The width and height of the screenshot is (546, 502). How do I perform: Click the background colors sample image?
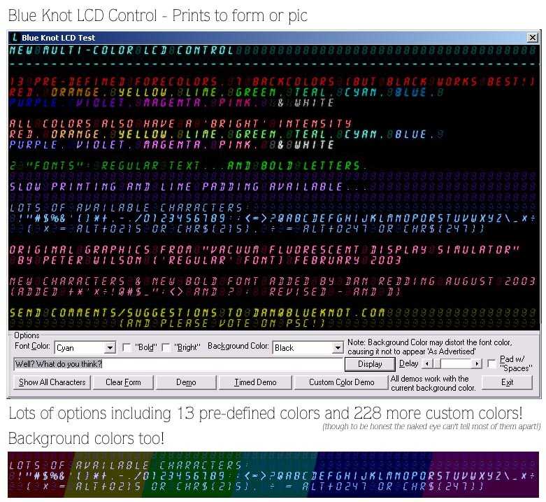pyautogui.click(x=273, y=475)
